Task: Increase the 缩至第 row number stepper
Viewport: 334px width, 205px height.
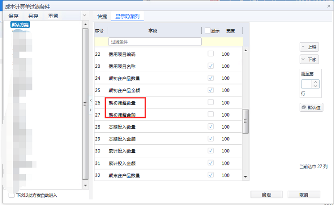Action: pos(315,82)
